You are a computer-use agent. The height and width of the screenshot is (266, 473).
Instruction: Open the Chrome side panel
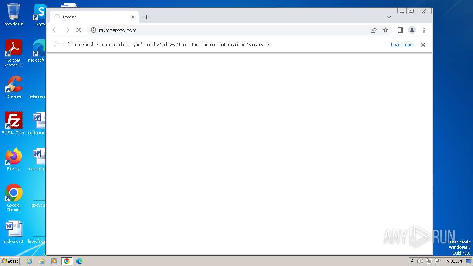[x=400, y=30]
